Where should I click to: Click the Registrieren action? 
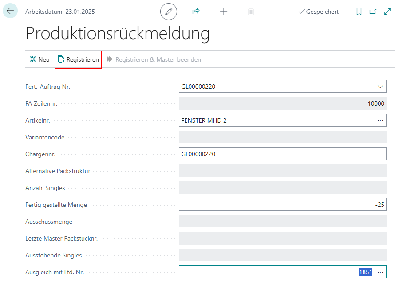79,59
